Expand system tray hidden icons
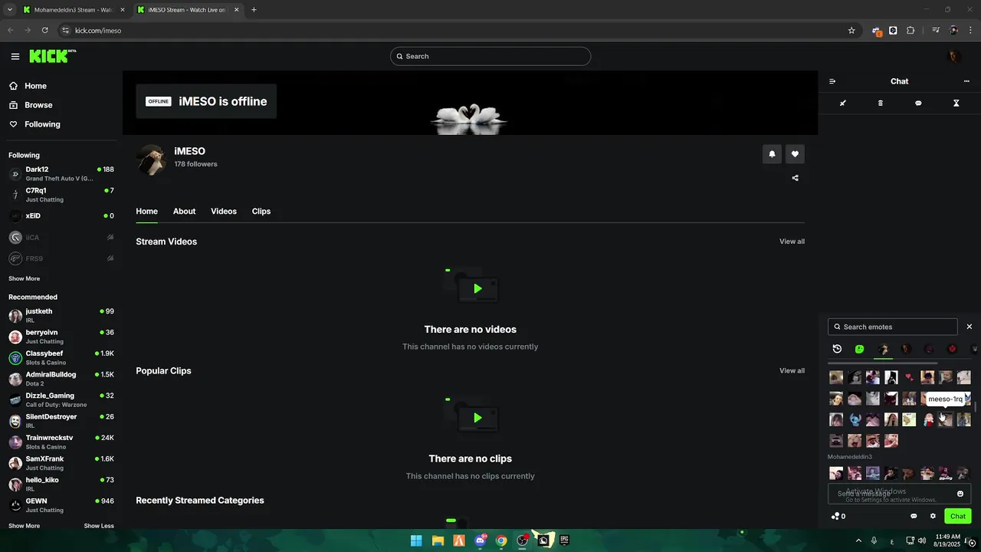The width and height of the screenshot is (981, 552). pyautogui.click(x=858, y=540)
